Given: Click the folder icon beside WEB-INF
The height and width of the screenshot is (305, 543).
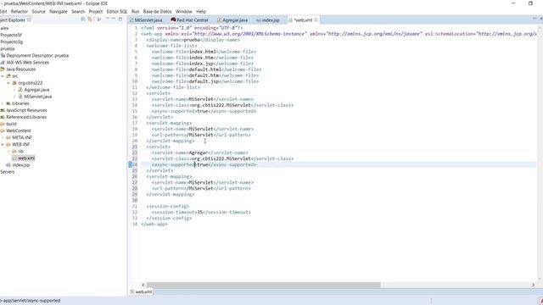Looking at the screenshot, I should click(x=8, y=145).
